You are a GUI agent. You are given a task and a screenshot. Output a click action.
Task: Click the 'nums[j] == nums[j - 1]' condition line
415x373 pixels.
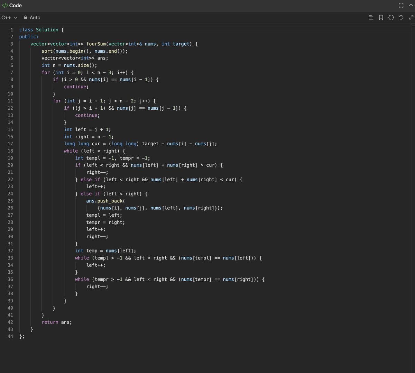pyautogui.click(x=125, y=108)
